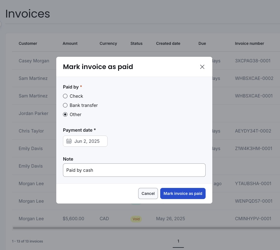Click the Amount column header
Image resolution: width=280 pixels, height=250 pixels.
coord(70,43)
